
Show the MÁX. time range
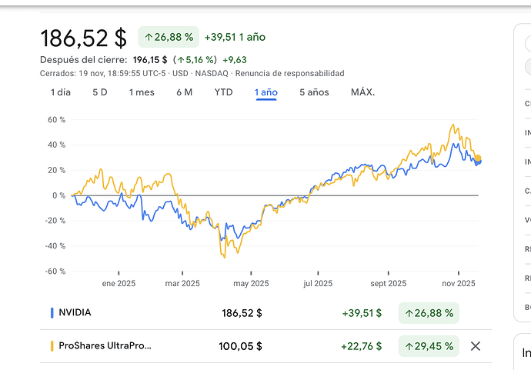click(x=362, y=92)
